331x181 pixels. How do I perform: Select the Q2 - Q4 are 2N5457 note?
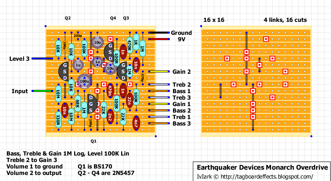coord(106,173)
